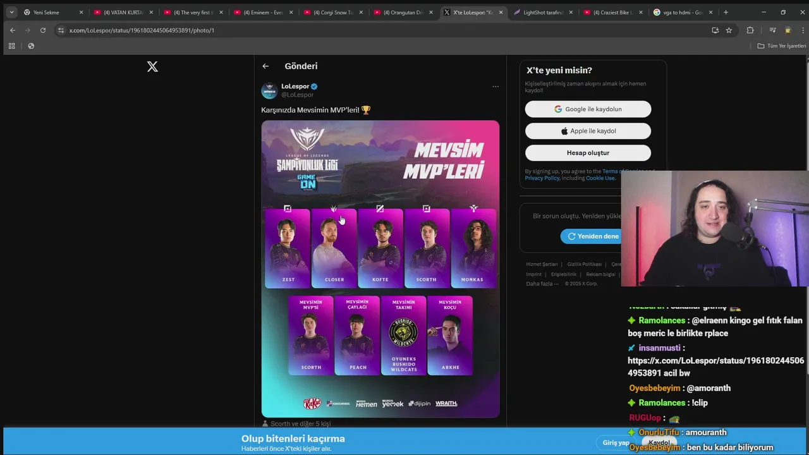
Task: Click the 'X'te yeni misin?' heading
Action: [x=559, y=70]
